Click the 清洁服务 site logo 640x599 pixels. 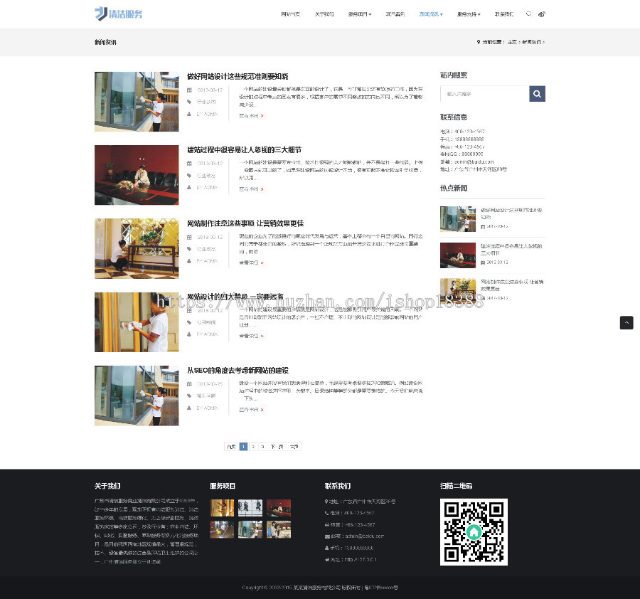pyautogui.click(x=118, y=14)
